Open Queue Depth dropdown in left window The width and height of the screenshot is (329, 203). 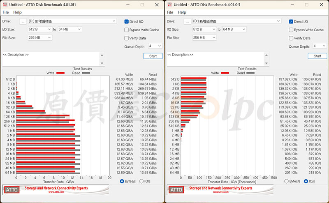[155, 46]
